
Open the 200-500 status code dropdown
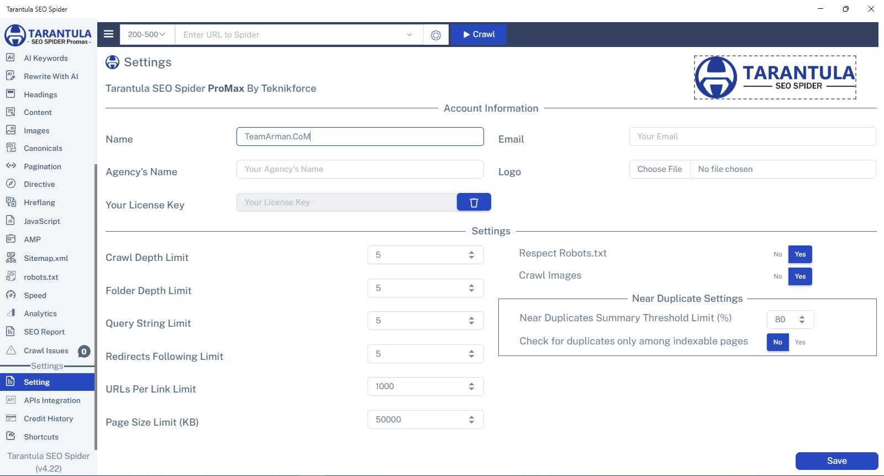[147, 34]
